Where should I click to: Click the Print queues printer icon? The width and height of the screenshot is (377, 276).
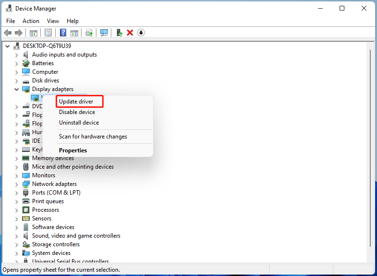point(26,201)
